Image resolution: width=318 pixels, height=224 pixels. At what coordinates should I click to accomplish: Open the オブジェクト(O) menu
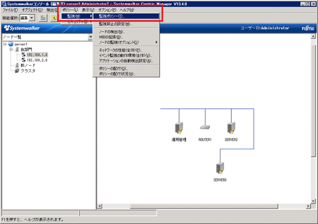click(x=32, y=10)
